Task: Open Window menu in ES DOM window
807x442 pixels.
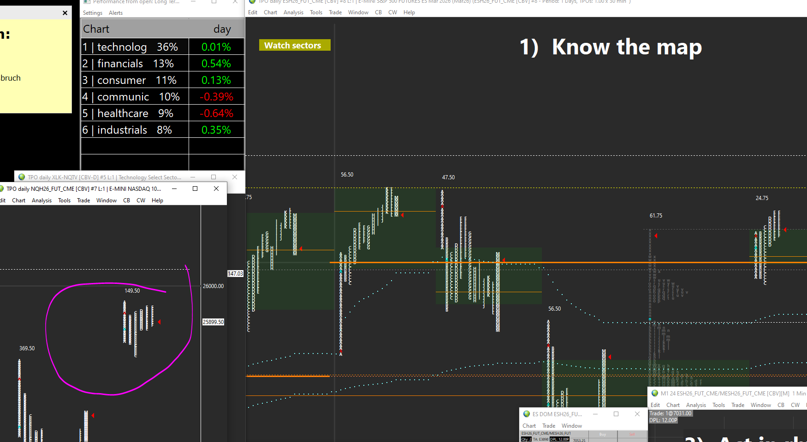Action: pos(572,426)
